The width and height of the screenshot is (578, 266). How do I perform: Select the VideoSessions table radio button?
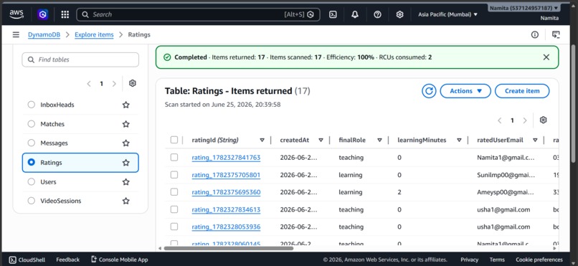32,201
